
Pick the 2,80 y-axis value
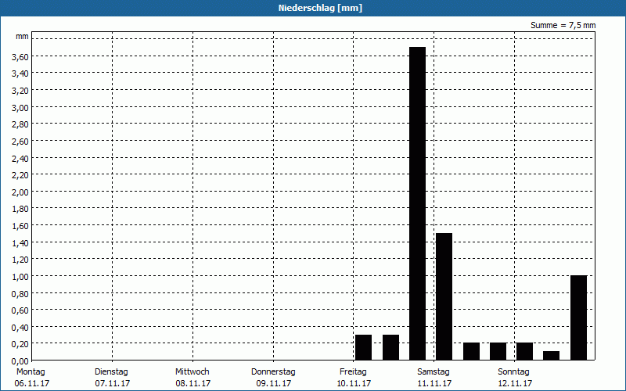[20, 124]
